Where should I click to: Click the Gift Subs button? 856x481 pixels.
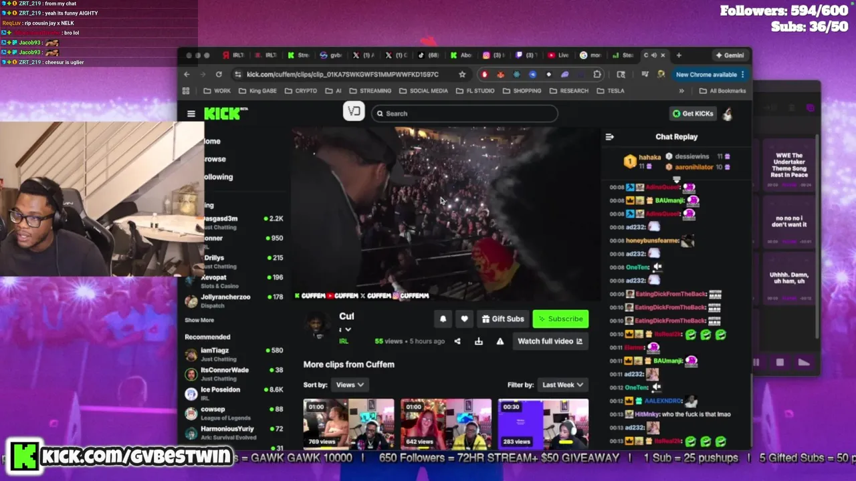pos(503,319)
